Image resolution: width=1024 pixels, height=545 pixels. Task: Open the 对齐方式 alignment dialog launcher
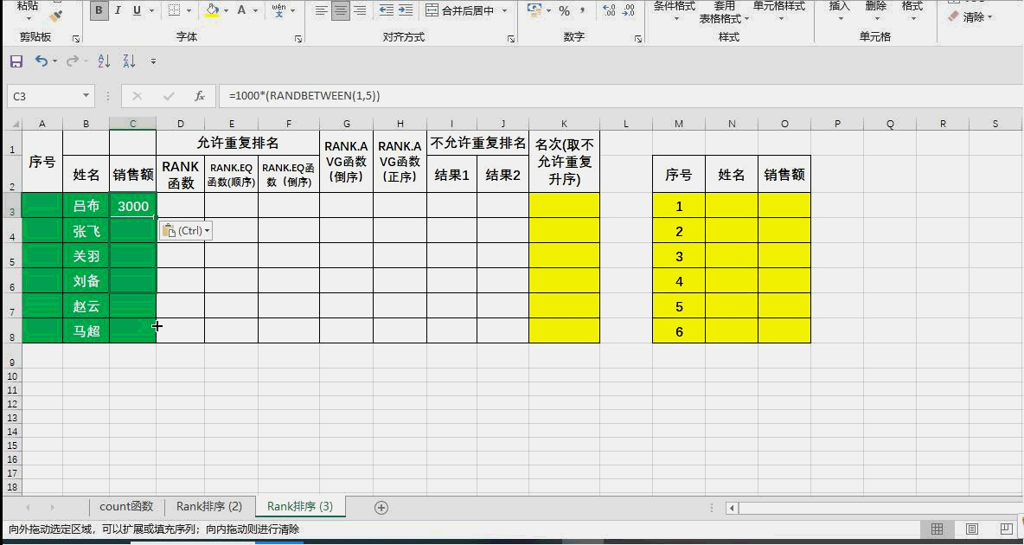coord(510,39)
